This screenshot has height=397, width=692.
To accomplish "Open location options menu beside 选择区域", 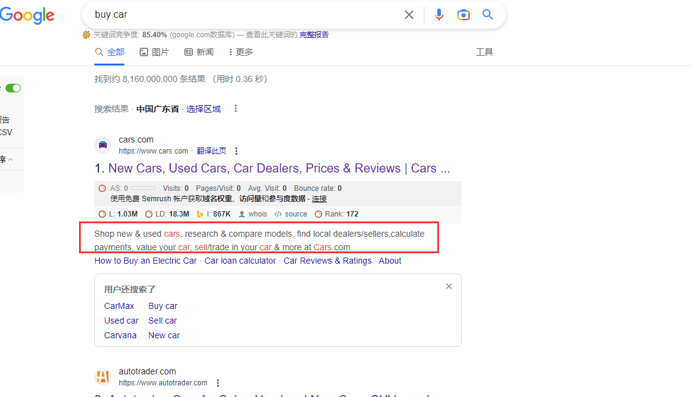I will (x=236, y=108).
